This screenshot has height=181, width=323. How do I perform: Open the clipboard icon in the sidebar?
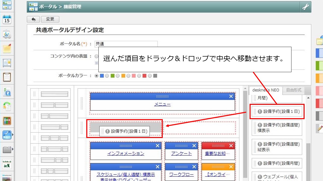tap(7, 77)
